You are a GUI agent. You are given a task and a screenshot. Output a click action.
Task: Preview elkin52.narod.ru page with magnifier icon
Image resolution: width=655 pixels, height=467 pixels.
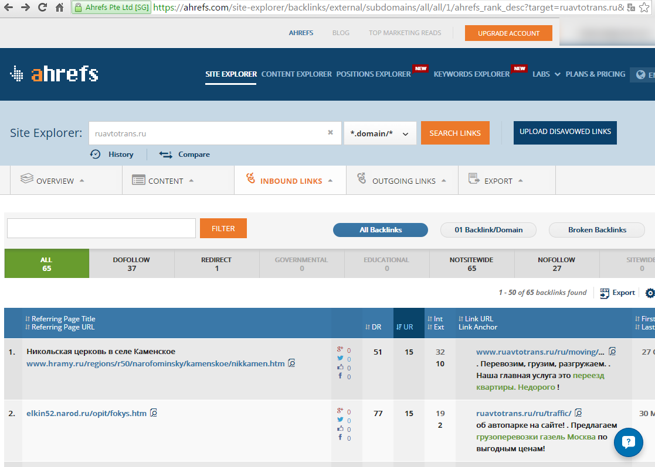[x=153, y=413]
